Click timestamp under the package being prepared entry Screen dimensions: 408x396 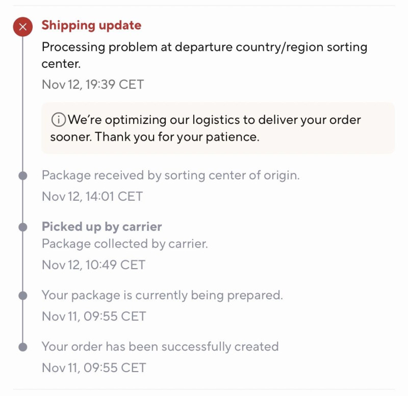pos(94,316)
